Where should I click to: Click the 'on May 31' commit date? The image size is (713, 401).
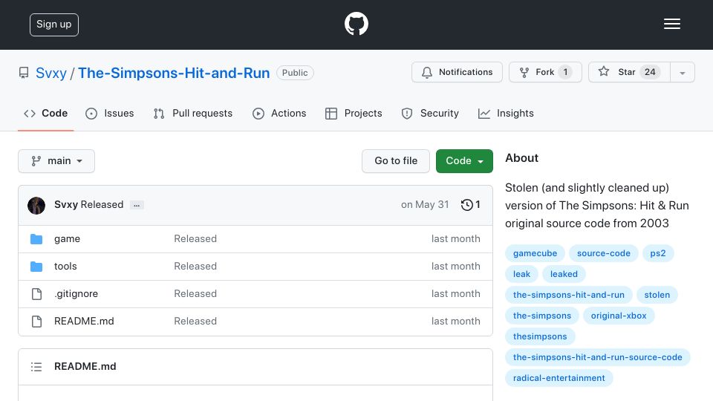point(425,205)
